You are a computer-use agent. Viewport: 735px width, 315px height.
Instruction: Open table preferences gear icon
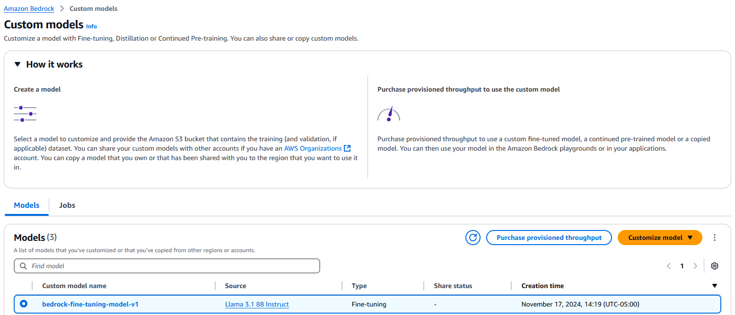coord(715,266)
